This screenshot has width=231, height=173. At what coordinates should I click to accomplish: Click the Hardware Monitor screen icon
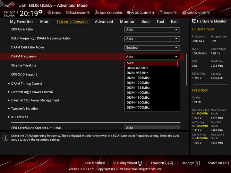click(x=194, y=21)
